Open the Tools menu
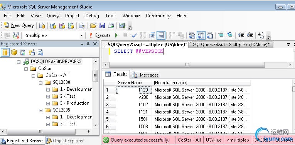This screenshot has height=145, width=295. (x=111, y=16)
